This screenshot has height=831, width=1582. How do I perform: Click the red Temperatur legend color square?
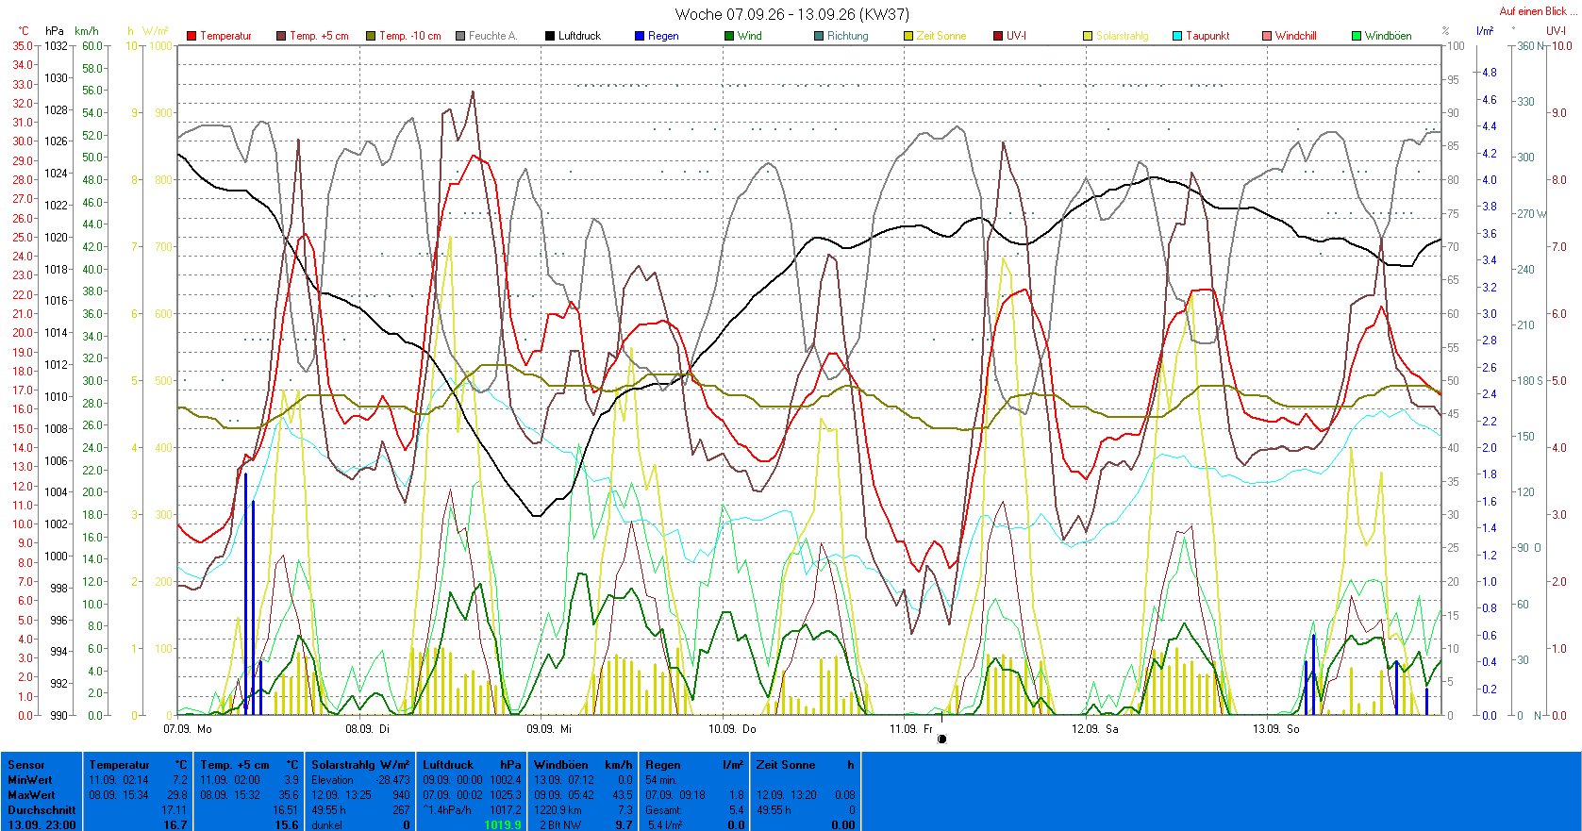click(192, 36)
